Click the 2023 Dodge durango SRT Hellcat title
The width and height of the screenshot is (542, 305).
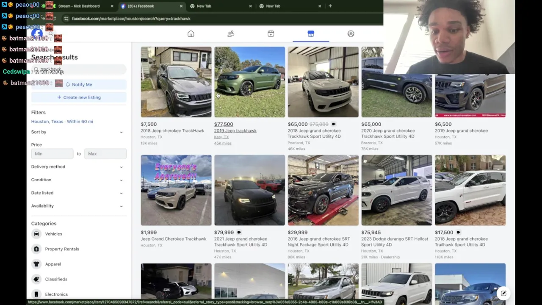tap(395, 242)
